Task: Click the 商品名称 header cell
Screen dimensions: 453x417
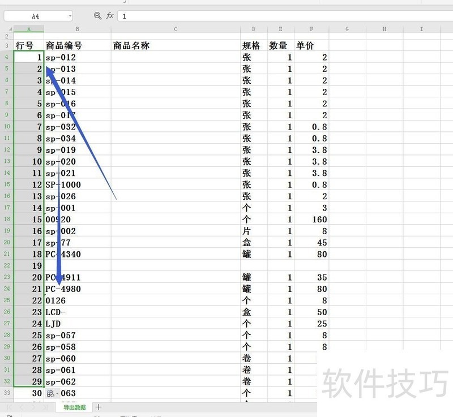Action: 176,46
